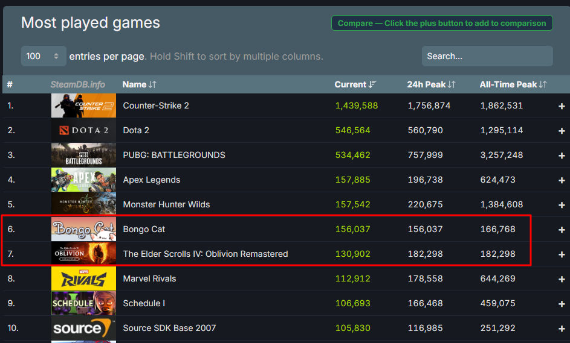Sort table by Current players column

tap(355, 84)
